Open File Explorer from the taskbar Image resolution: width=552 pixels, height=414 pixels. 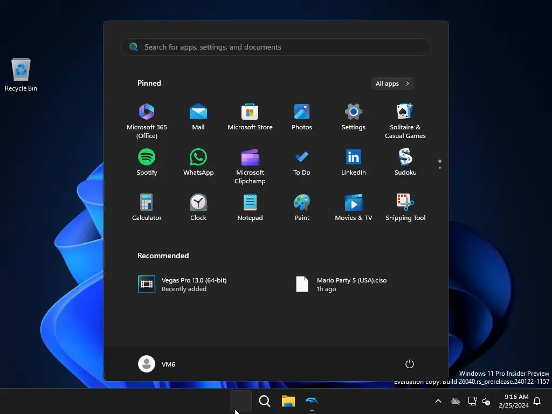288,401
